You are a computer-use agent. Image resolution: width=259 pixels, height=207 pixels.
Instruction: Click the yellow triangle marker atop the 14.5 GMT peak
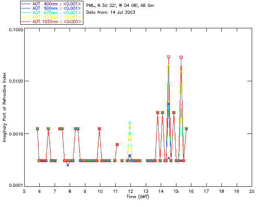168,66
